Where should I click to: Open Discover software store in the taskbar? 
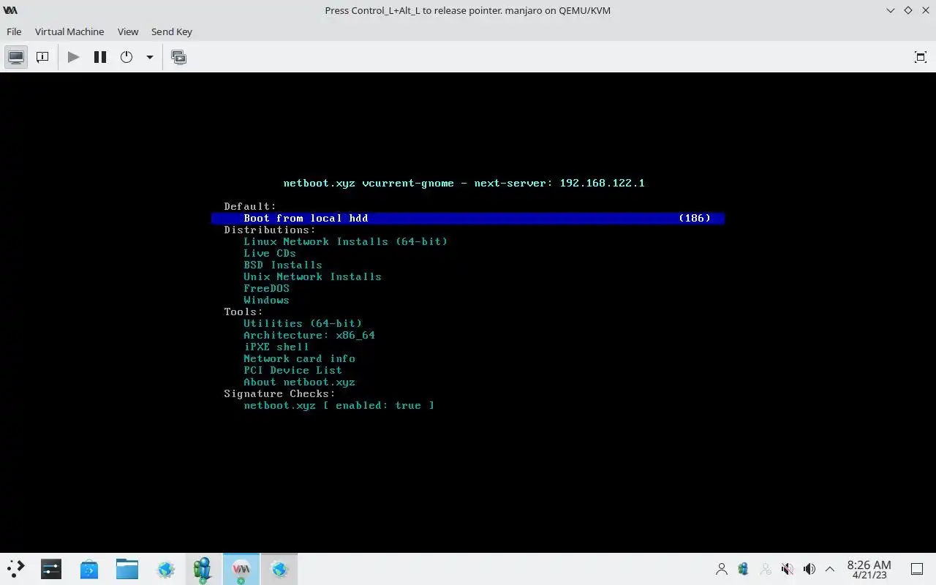89,569
